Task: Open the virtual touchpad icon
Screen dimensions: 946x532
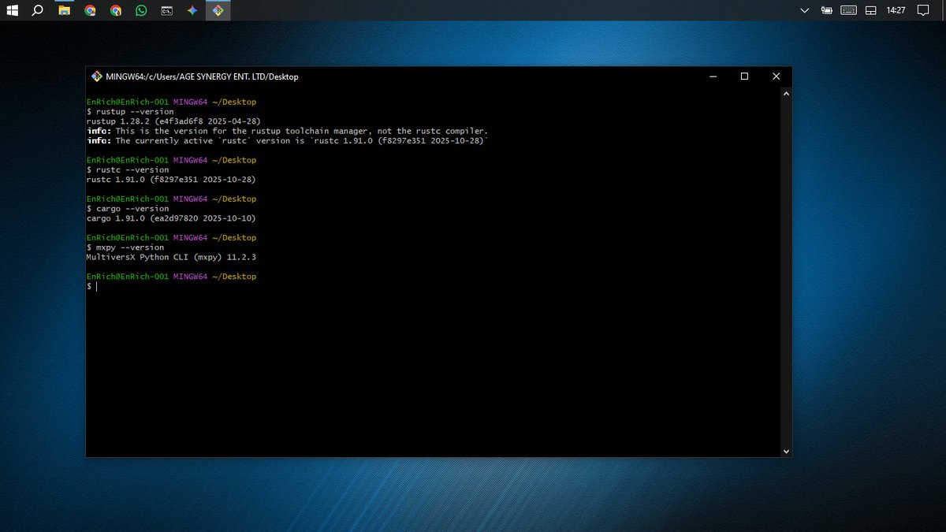Action: coord(871,10)
